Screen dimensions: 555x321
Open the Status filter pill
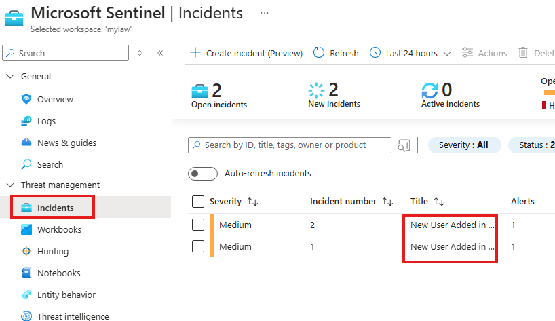532,145
